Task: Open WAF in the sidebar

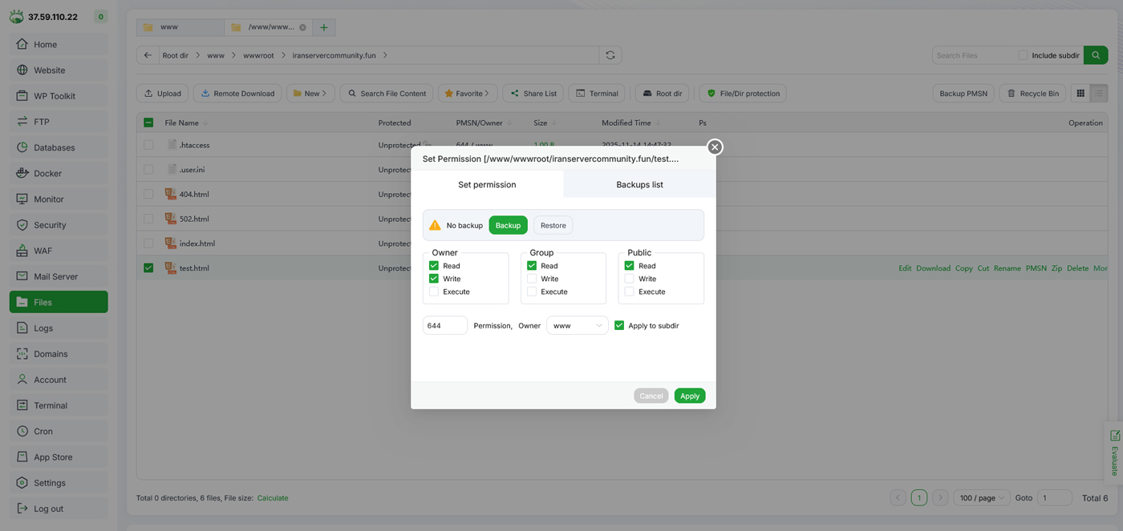Action: 43,251
